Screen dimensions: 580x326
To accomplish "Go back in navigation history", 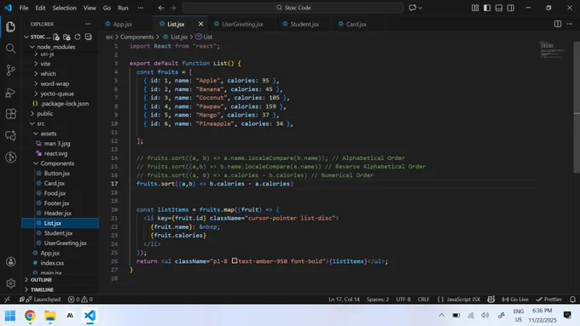I will [161, 8].
